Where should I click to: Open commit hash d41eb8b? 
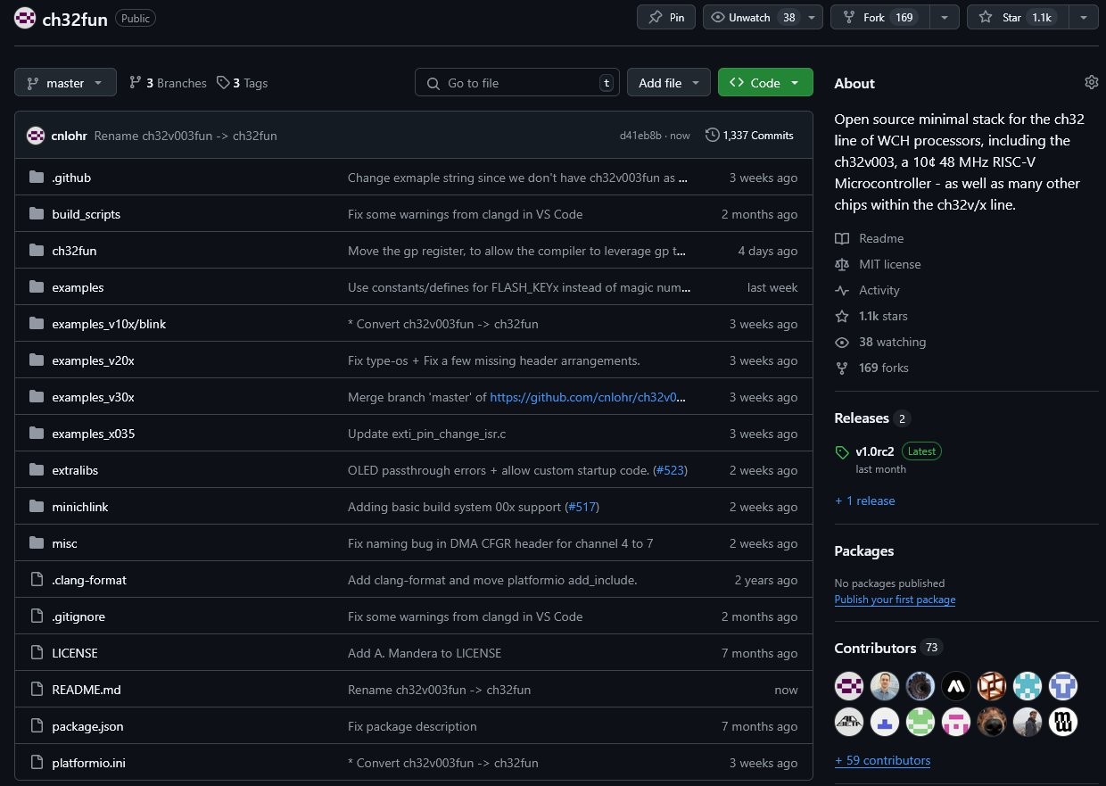(640, 136)
